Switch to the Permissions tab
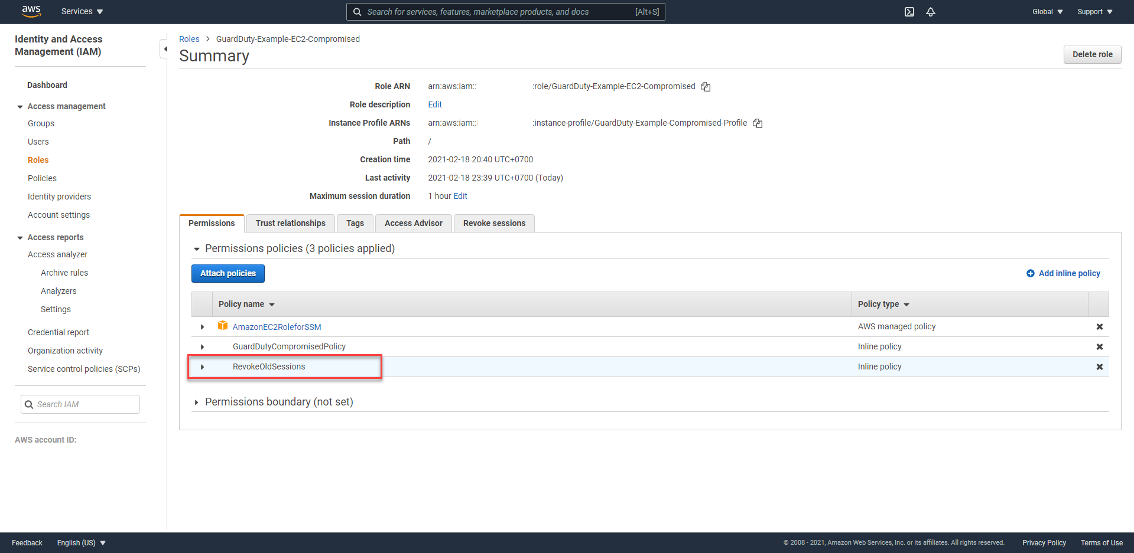Image resolution: width=1134 pixels, height=553 pixels. pos(212,223)
